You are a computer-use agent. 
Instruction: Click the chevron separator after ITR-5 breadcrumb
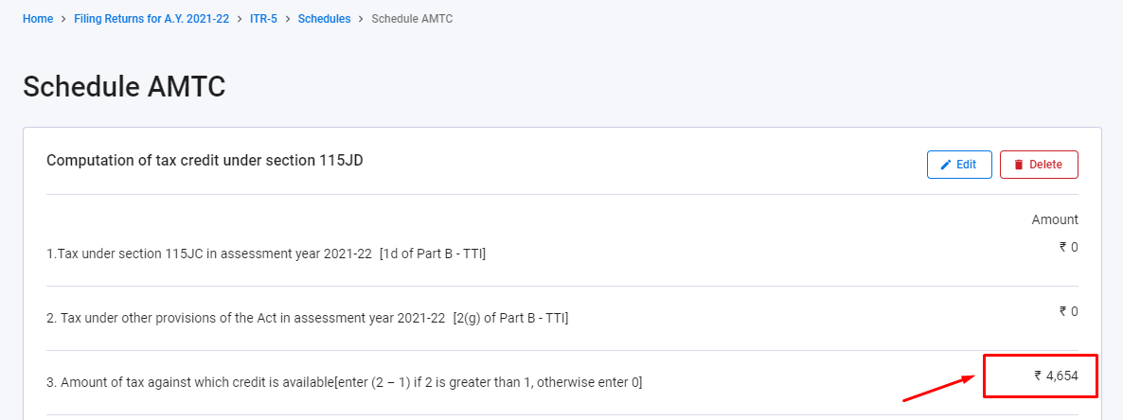point(288,19)
